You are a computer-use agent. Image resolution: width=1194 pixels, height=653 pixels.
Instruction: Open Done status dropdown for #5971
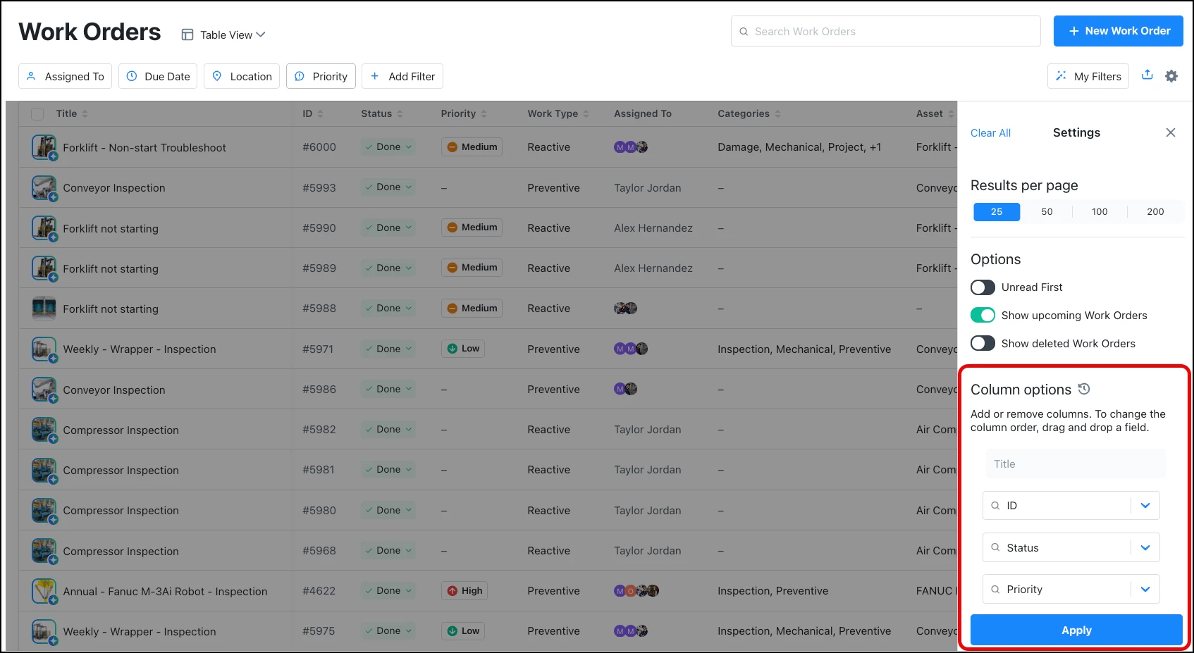tap(388, 349)
